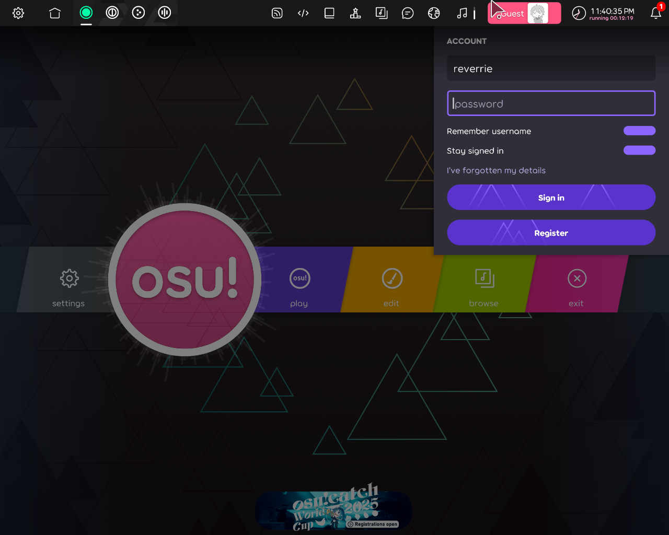
Task: Click the Register button
Action: (551, 232)
